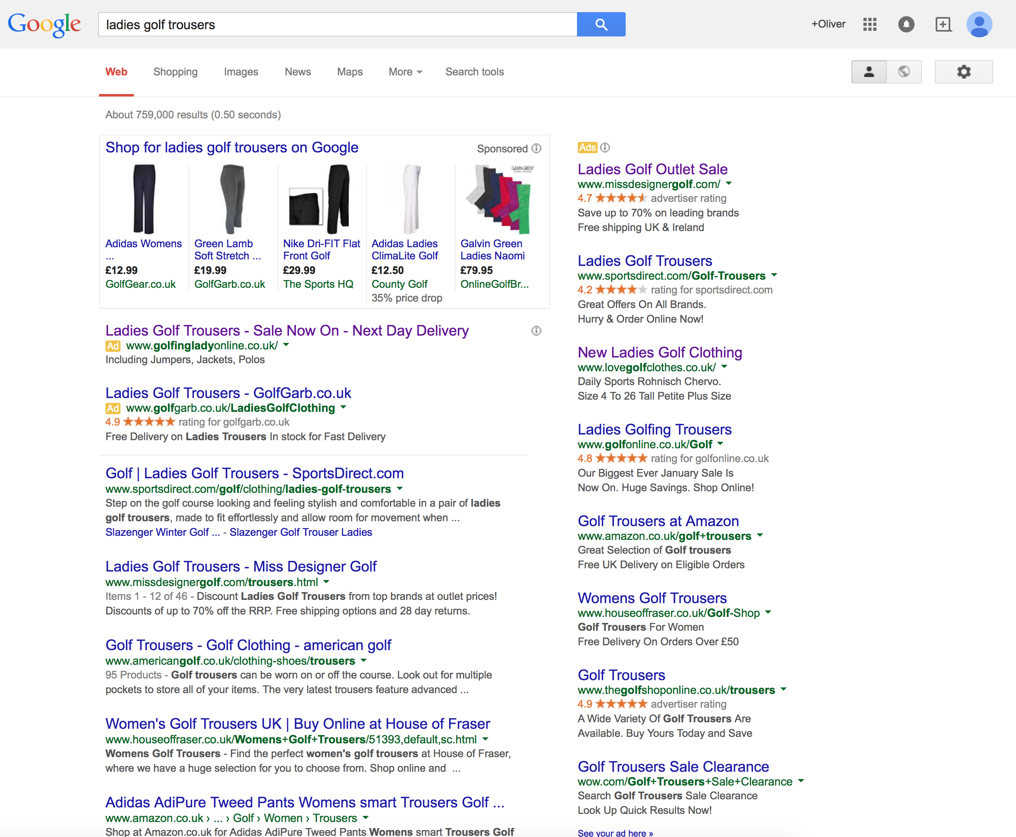Open Galvin Green Ladies Naomi image
1016x837 pixels.
point(499,199)
